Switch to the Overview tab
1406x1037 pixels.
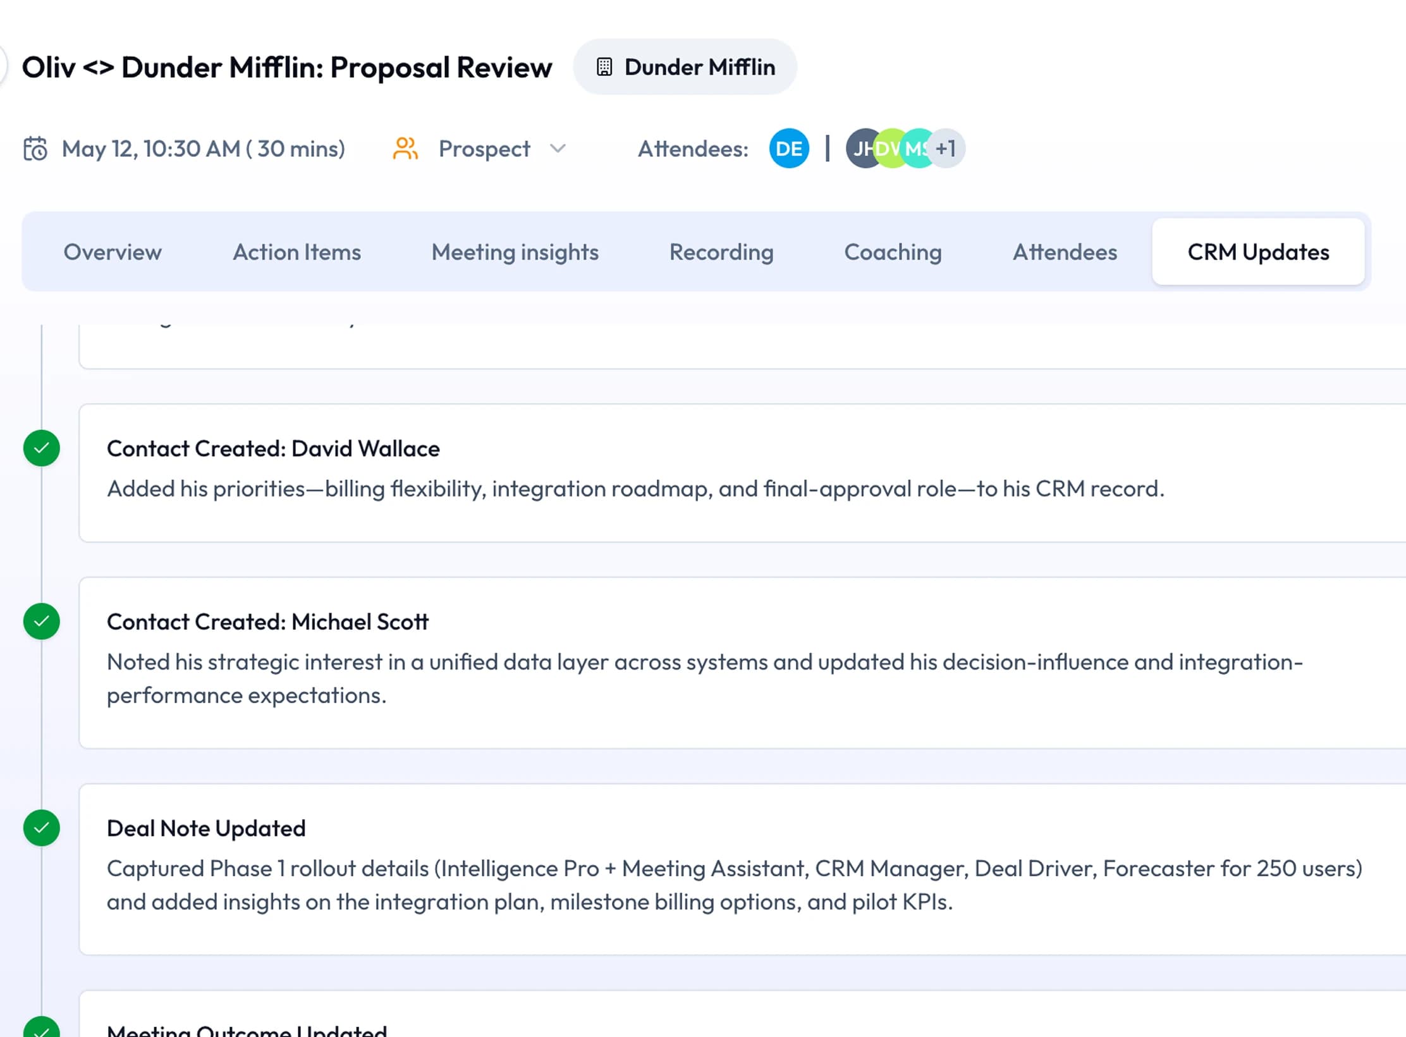(x=113, y=252)
